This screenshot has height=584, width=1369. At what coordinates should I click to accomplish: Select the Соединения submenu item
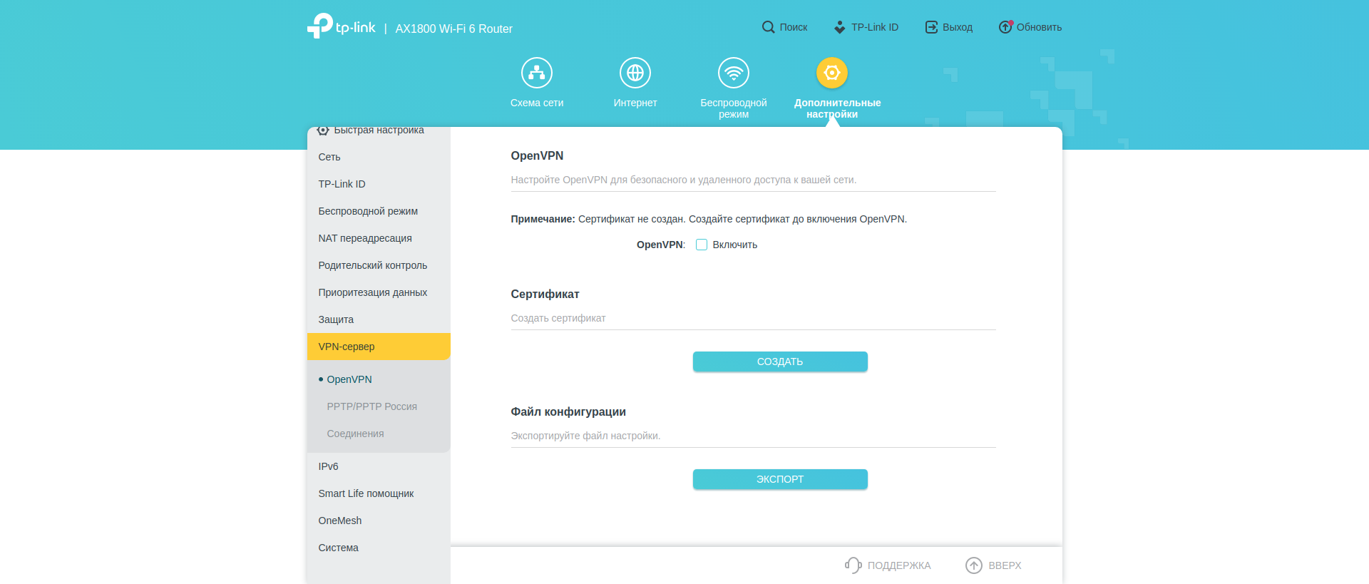click(355, 434)
